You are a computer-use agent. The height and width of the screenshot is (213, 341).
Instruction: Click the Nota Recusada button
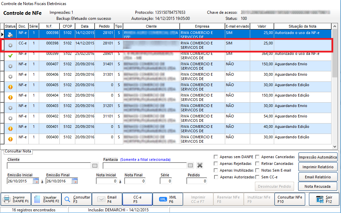(x=318, y=186)
